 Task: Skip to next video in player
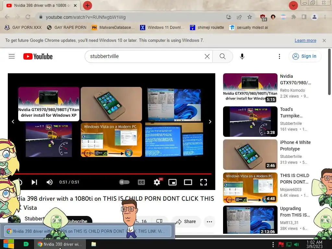click(34, 182)
